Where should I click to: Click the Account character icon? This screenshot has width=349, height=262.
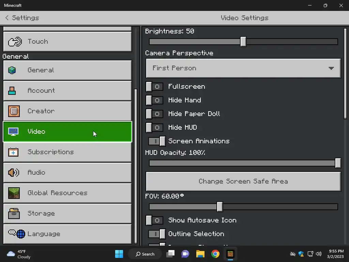coord(12,91)
